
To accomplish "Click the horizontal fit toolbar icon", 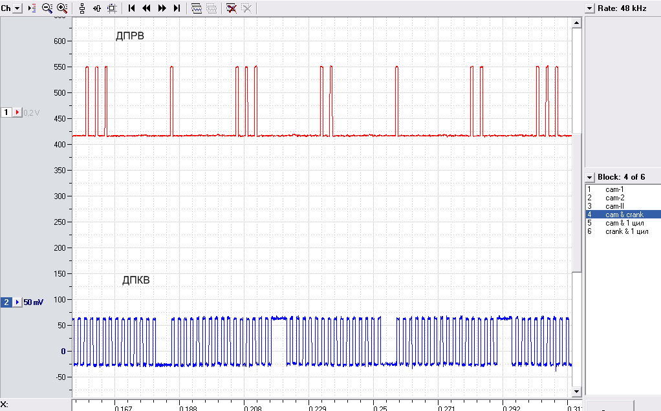I will (97, 8).
